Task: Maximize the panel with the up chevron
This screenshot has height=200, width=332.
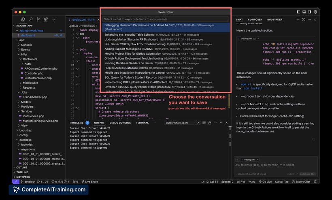Action: (x=221, y=123)
